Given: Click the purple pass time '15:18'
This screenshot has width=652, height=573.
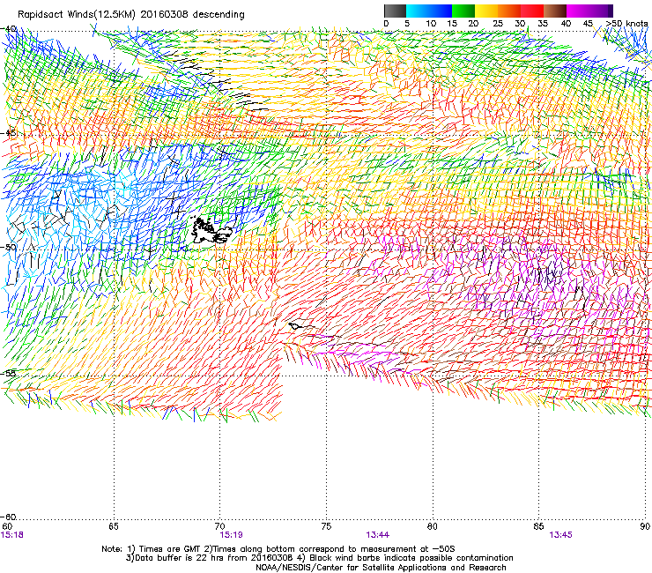Looking at the screenshot, I should tap(12, 535).
